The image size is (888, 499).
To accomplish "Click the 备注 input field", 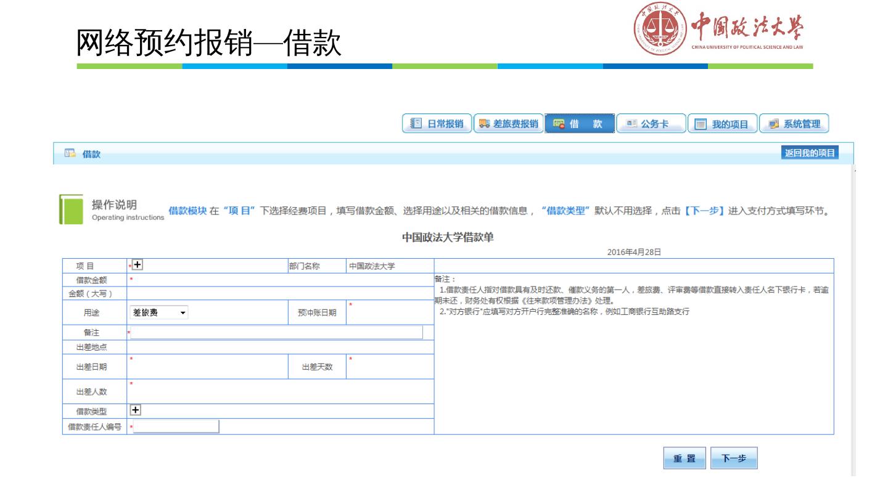I will point(276,333).
